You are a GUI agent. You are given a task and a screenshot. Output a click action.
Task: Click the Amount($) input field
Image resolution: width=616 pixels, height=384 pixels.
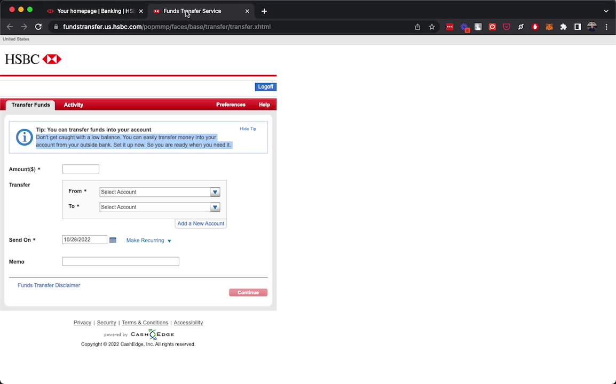[81, 169]
